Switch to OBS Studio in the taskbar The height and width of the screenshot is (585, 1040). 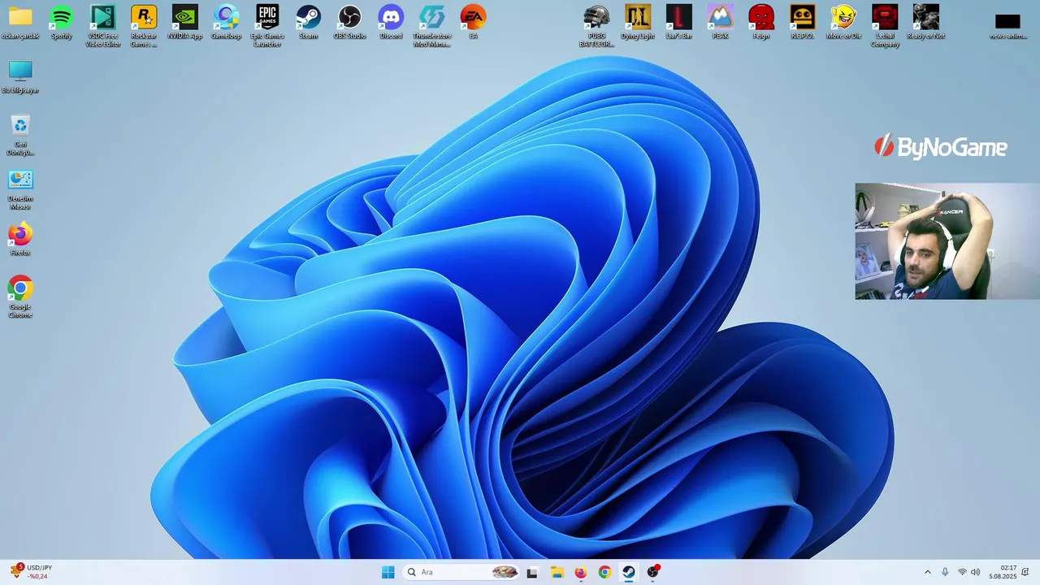(652, 572)
